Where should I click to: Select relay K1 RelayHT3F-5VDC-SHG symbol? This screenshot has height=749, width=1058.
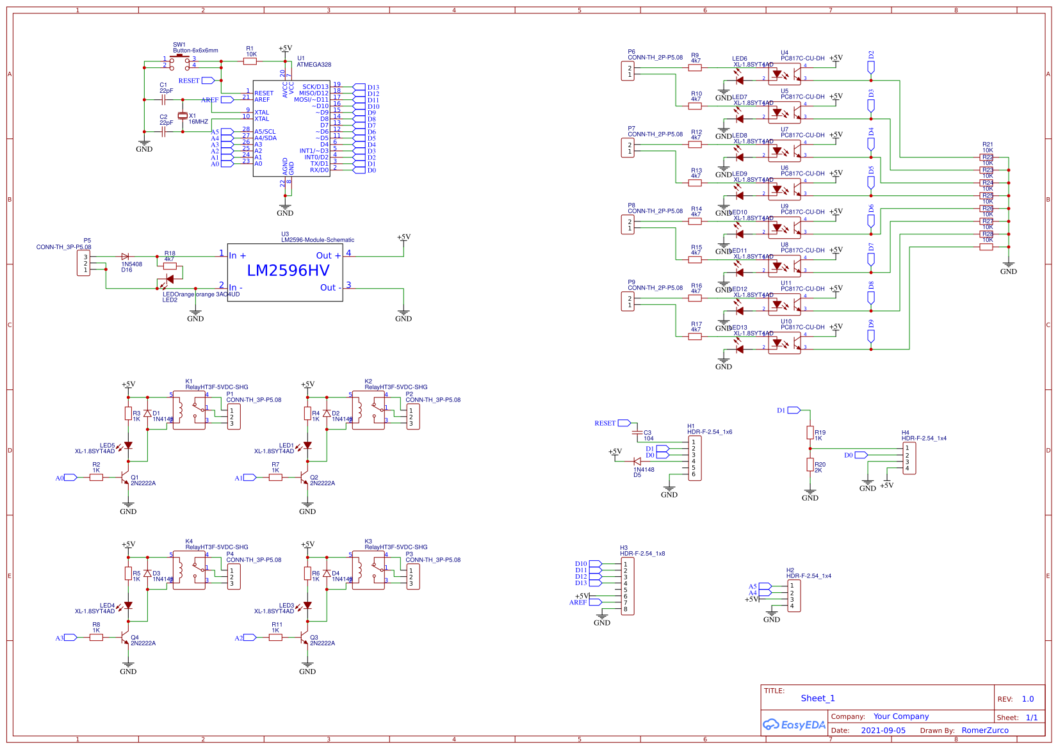(190, 411)
